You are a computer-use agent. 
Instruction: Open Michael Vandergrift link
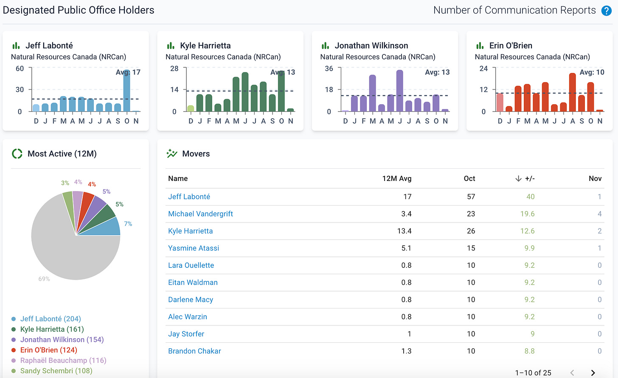click(200, 214)
